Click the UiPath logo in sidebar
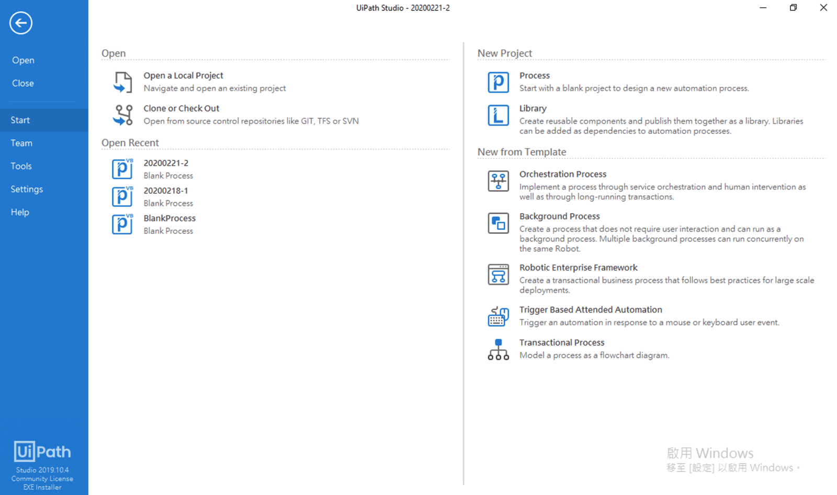 [x=42, y=452]
